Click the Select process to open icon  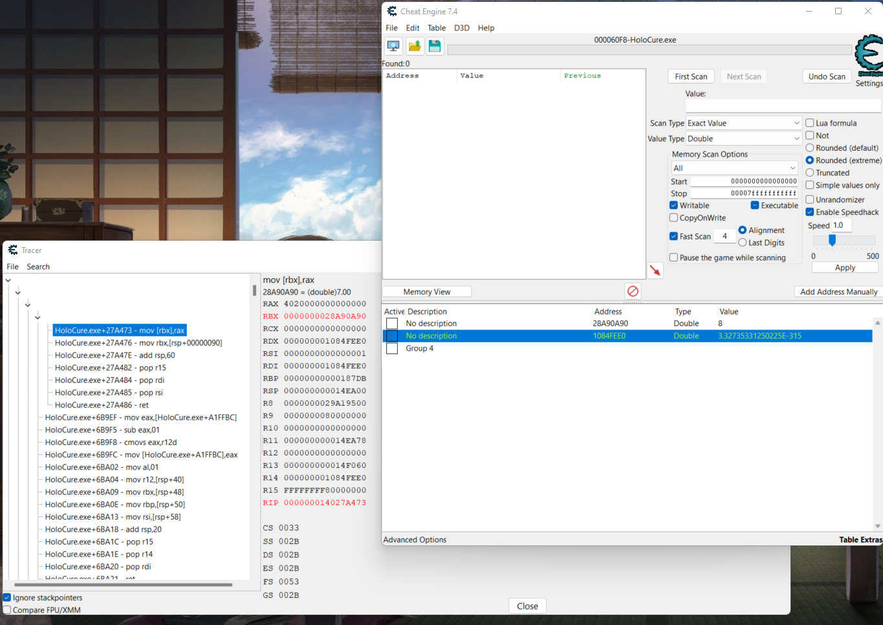[x=393, y=46]
